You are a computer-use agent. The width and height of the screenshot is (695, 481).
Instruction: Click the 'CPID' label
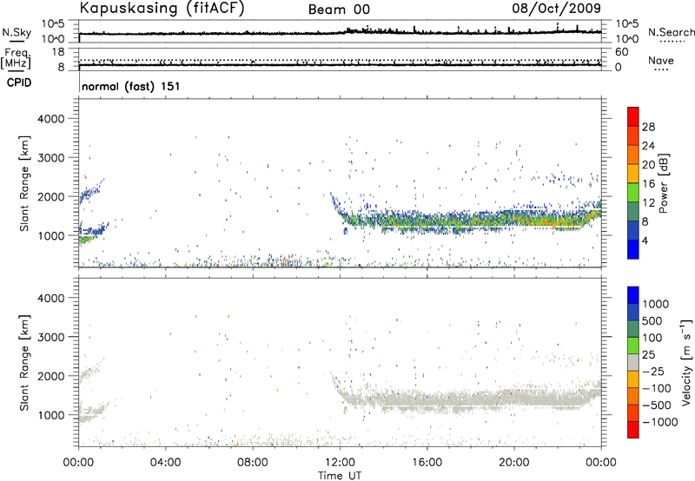[19, 82]
